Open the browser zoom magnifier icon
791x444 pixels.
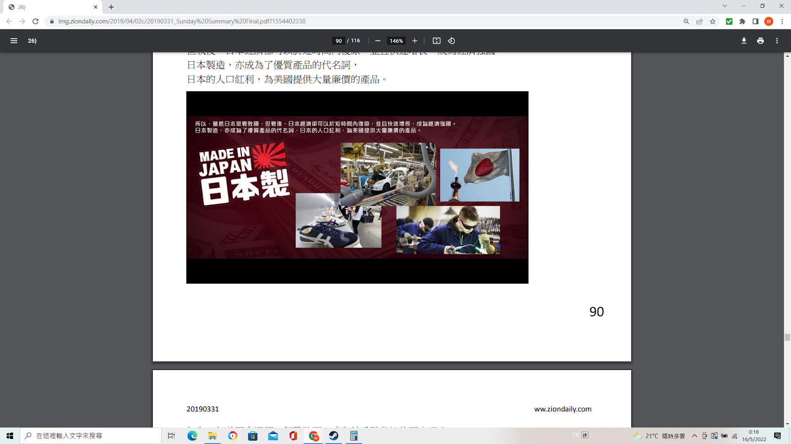click(686, 21)
